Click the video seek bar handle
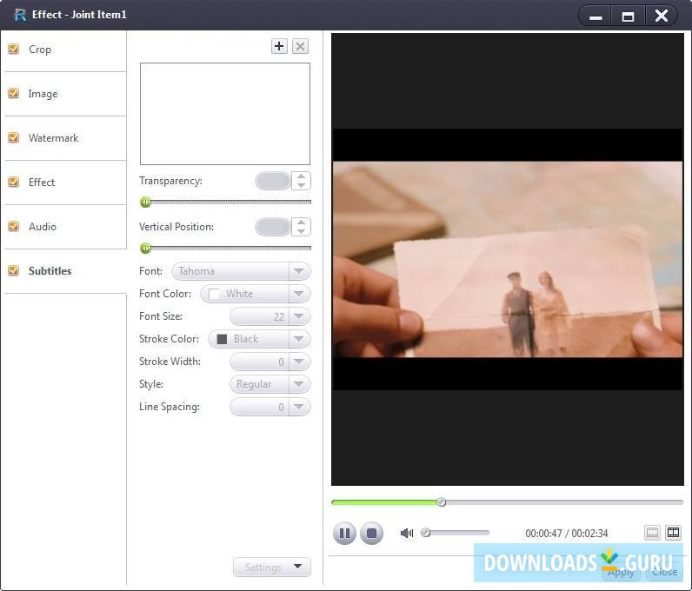 tap(442, 502)
